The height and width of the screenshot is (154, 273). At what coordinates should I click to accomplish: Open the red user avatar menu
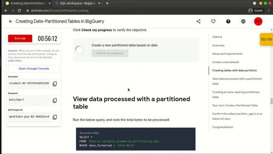point(258,21)
